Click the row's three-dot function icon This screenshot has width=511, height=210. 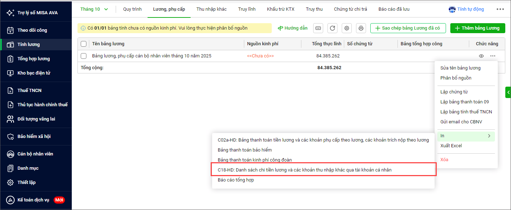493,56
